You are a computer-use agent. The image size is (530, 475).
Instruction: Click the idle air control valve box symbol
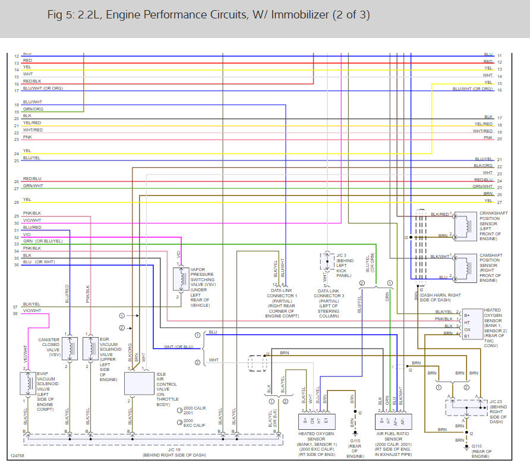tap(139, 383)
